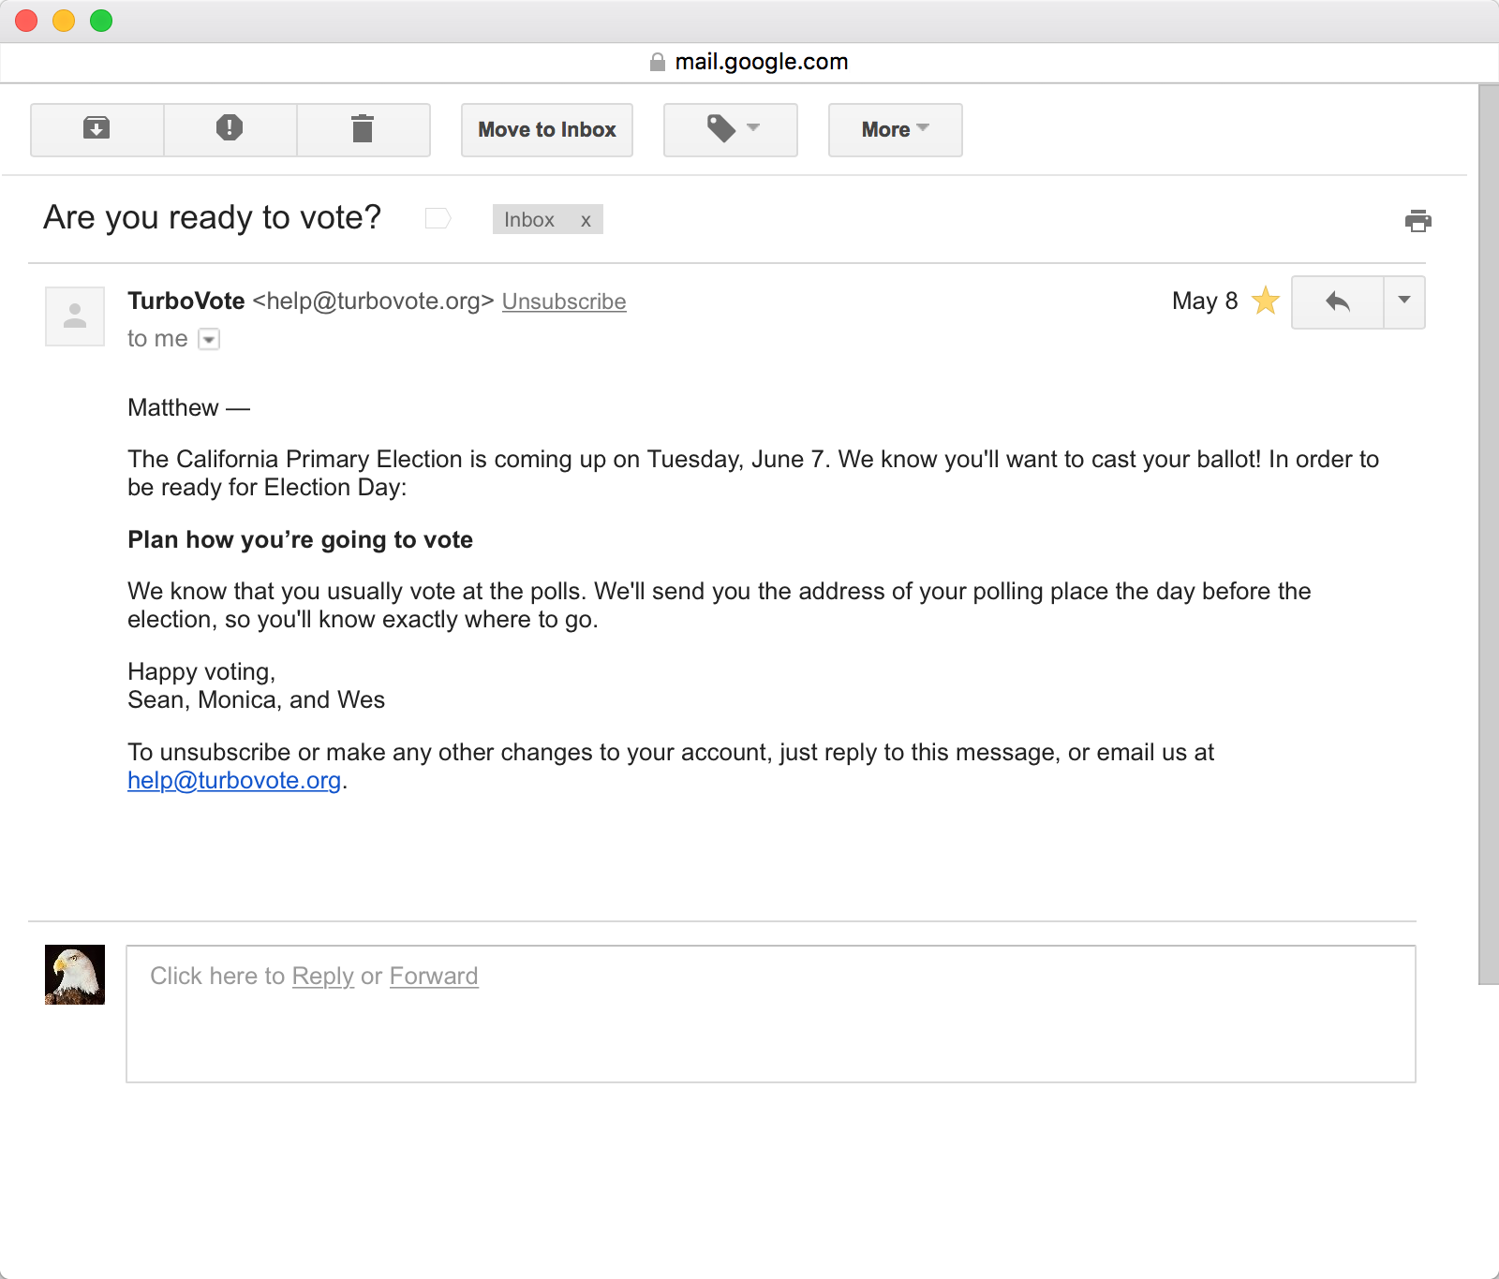Open the reply options dropdown arrow
Screen dimensions: 1499x1279
pos(1404,301)
